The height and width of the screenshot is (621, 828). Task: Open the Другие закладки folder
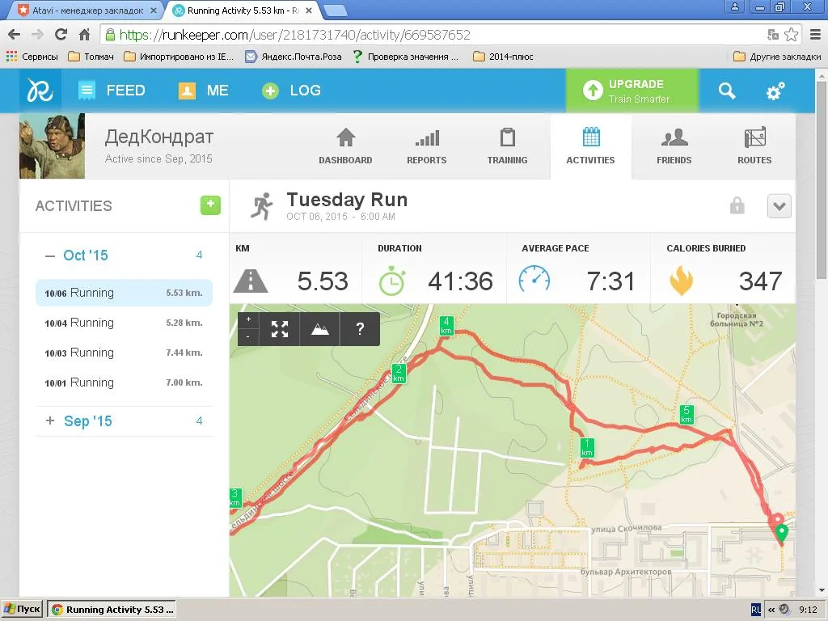pyautogui.click(x=777, y=57)
